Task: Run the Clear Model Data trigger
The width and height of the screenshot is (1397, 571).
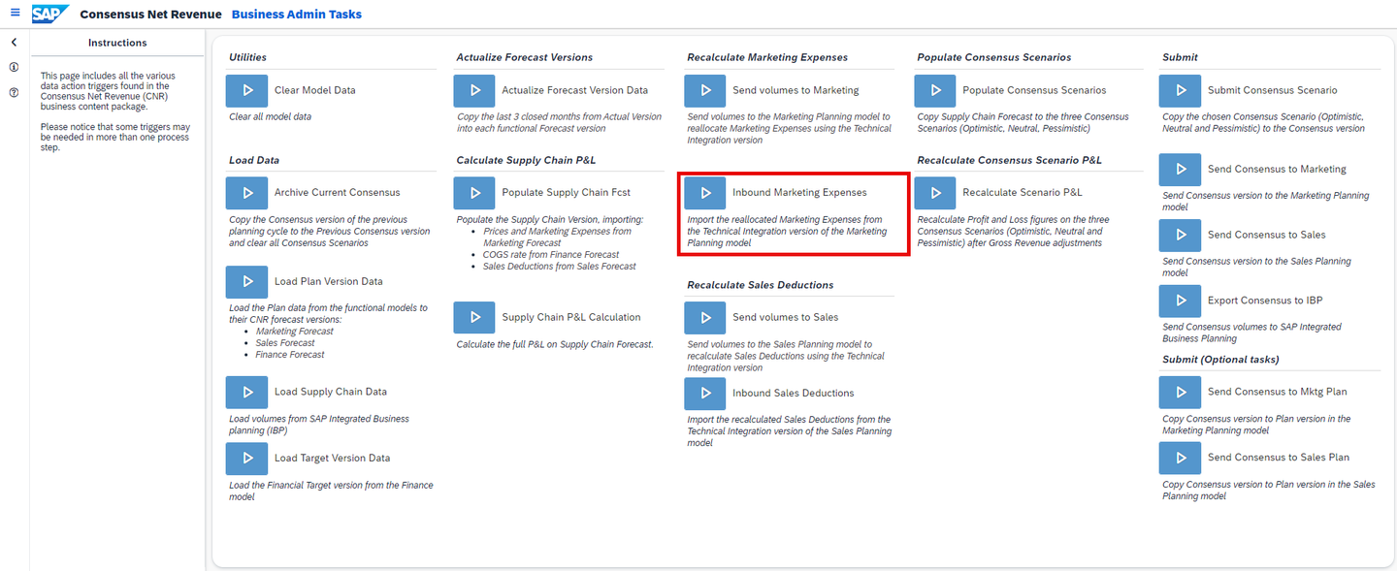Action: click(x=246, y=90)
